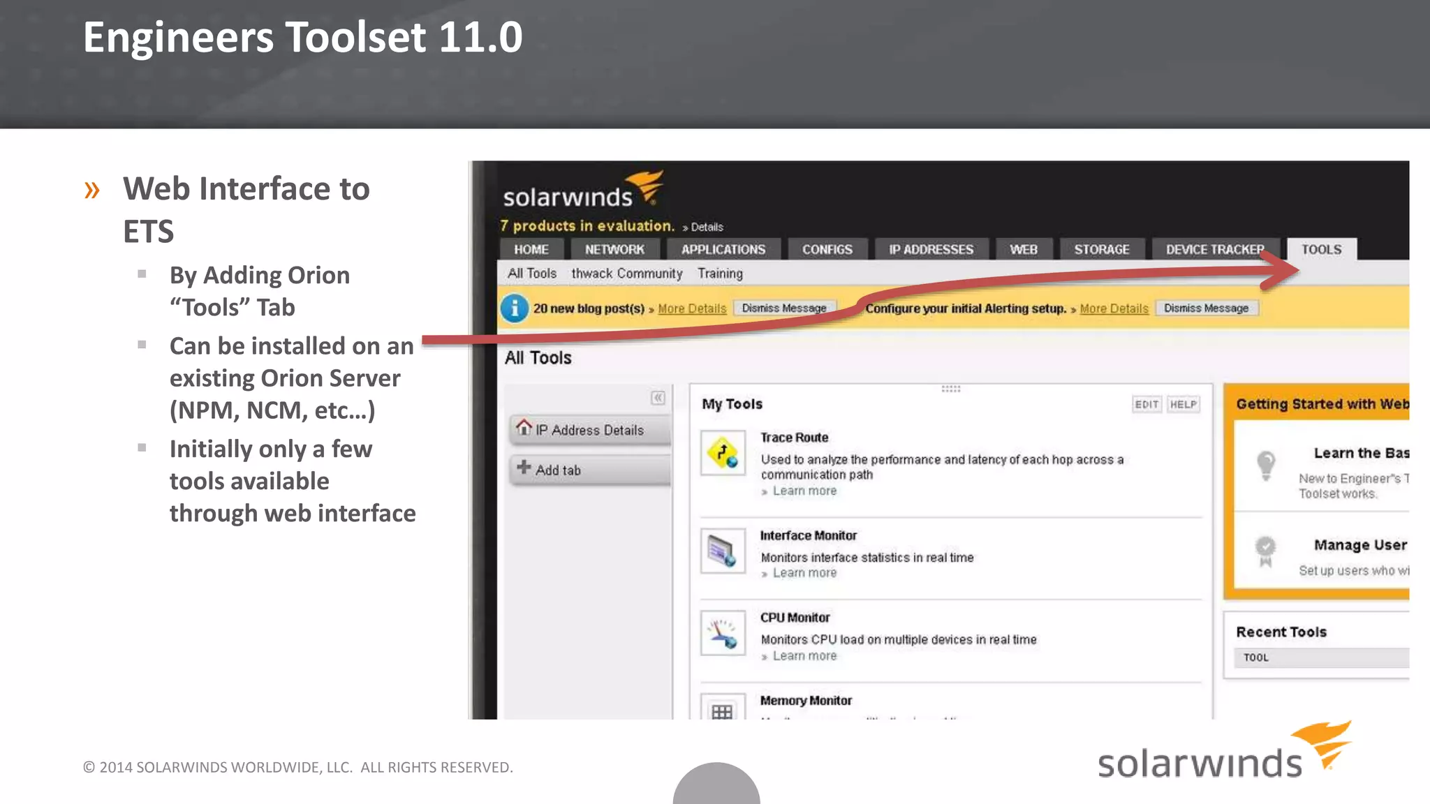Click Learn more under Interface Monitor
This screenshot has width=1430, height=804.
coord(804,573)
